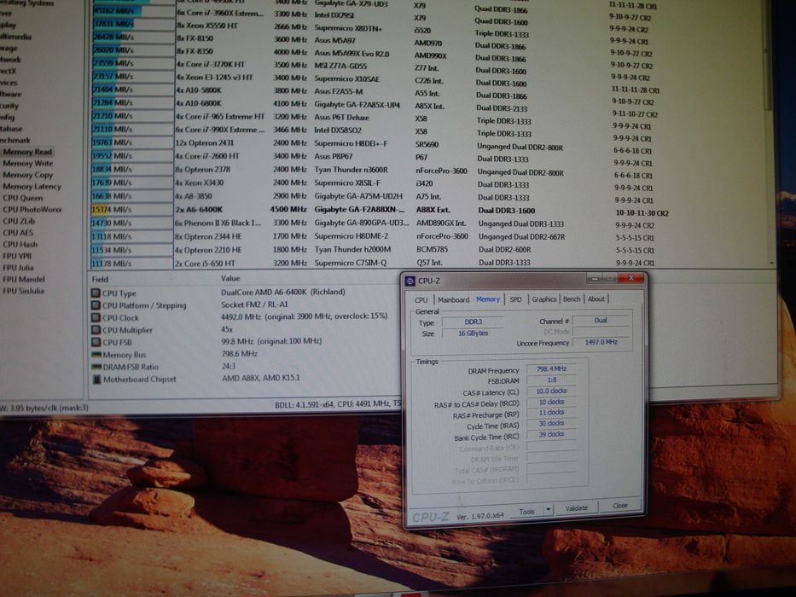Image resolution: width=796 pixels, height=597 pixels.
Task: Select the 16638 MB/s A8-3850 row
Action: click(373, 196)
